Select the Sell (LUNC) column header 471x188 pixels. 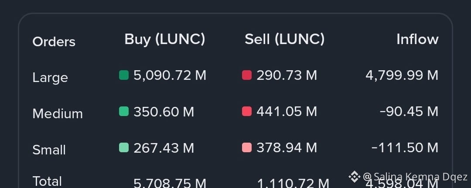coord(284,39)
